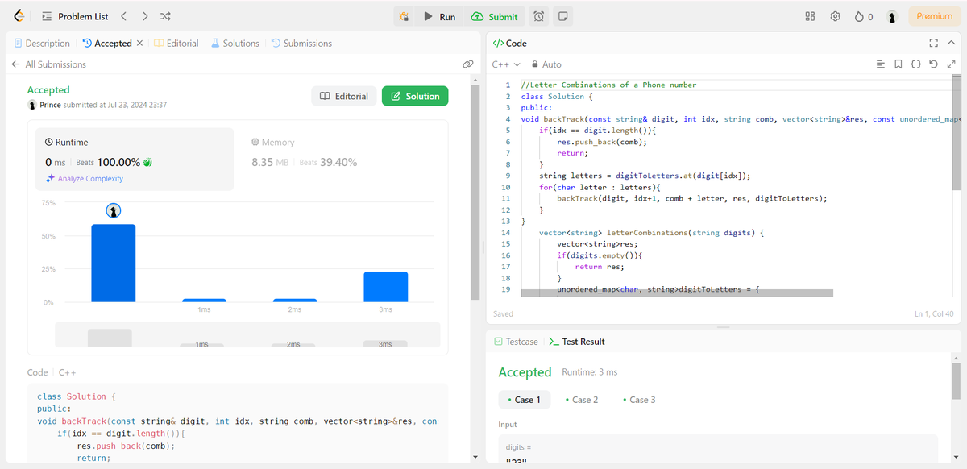The image size is (967, 469).
Task: Open the Problem List panel
Action: [x=74, y=16]
